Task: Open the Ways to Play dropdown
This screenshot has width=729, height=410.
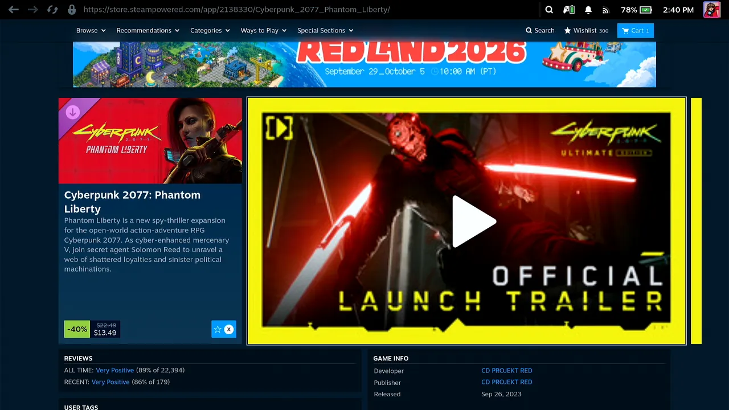Action: [264, 30]
